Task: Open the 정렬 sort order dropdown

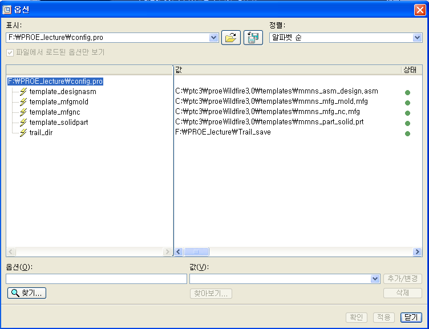Action: 417,38
